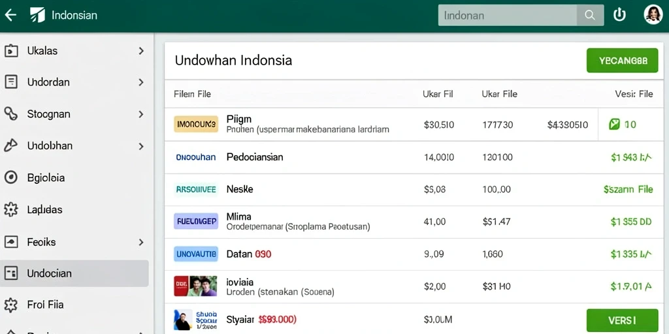This screenshot has width=669, height=334.
Task: Expand the Undolbhan menu chevron
Action: pyautogui.click(x=141, y=146)
